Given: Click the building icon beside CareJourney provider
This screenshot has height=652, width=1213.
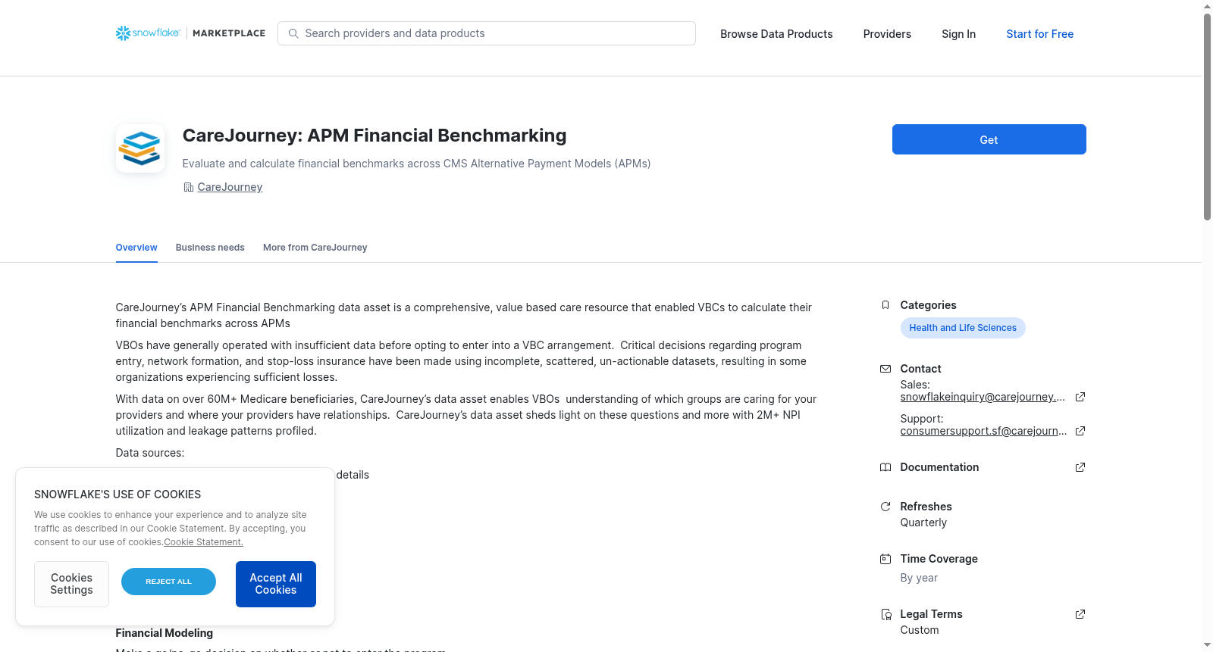Looking at the screenshot, I should 188,187.
